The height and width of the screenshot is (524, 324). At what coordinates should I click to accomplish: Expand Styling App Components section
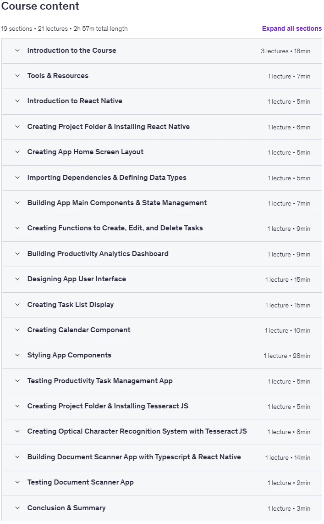[162, 356]
